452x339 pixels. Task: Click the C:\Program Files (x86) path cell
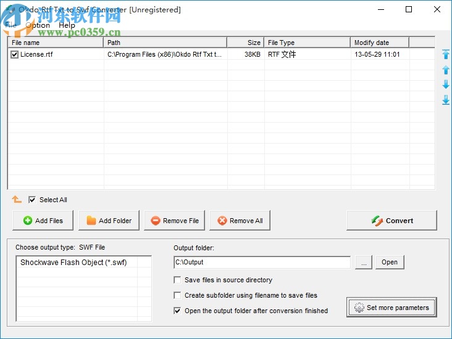[x=164, y=54]
